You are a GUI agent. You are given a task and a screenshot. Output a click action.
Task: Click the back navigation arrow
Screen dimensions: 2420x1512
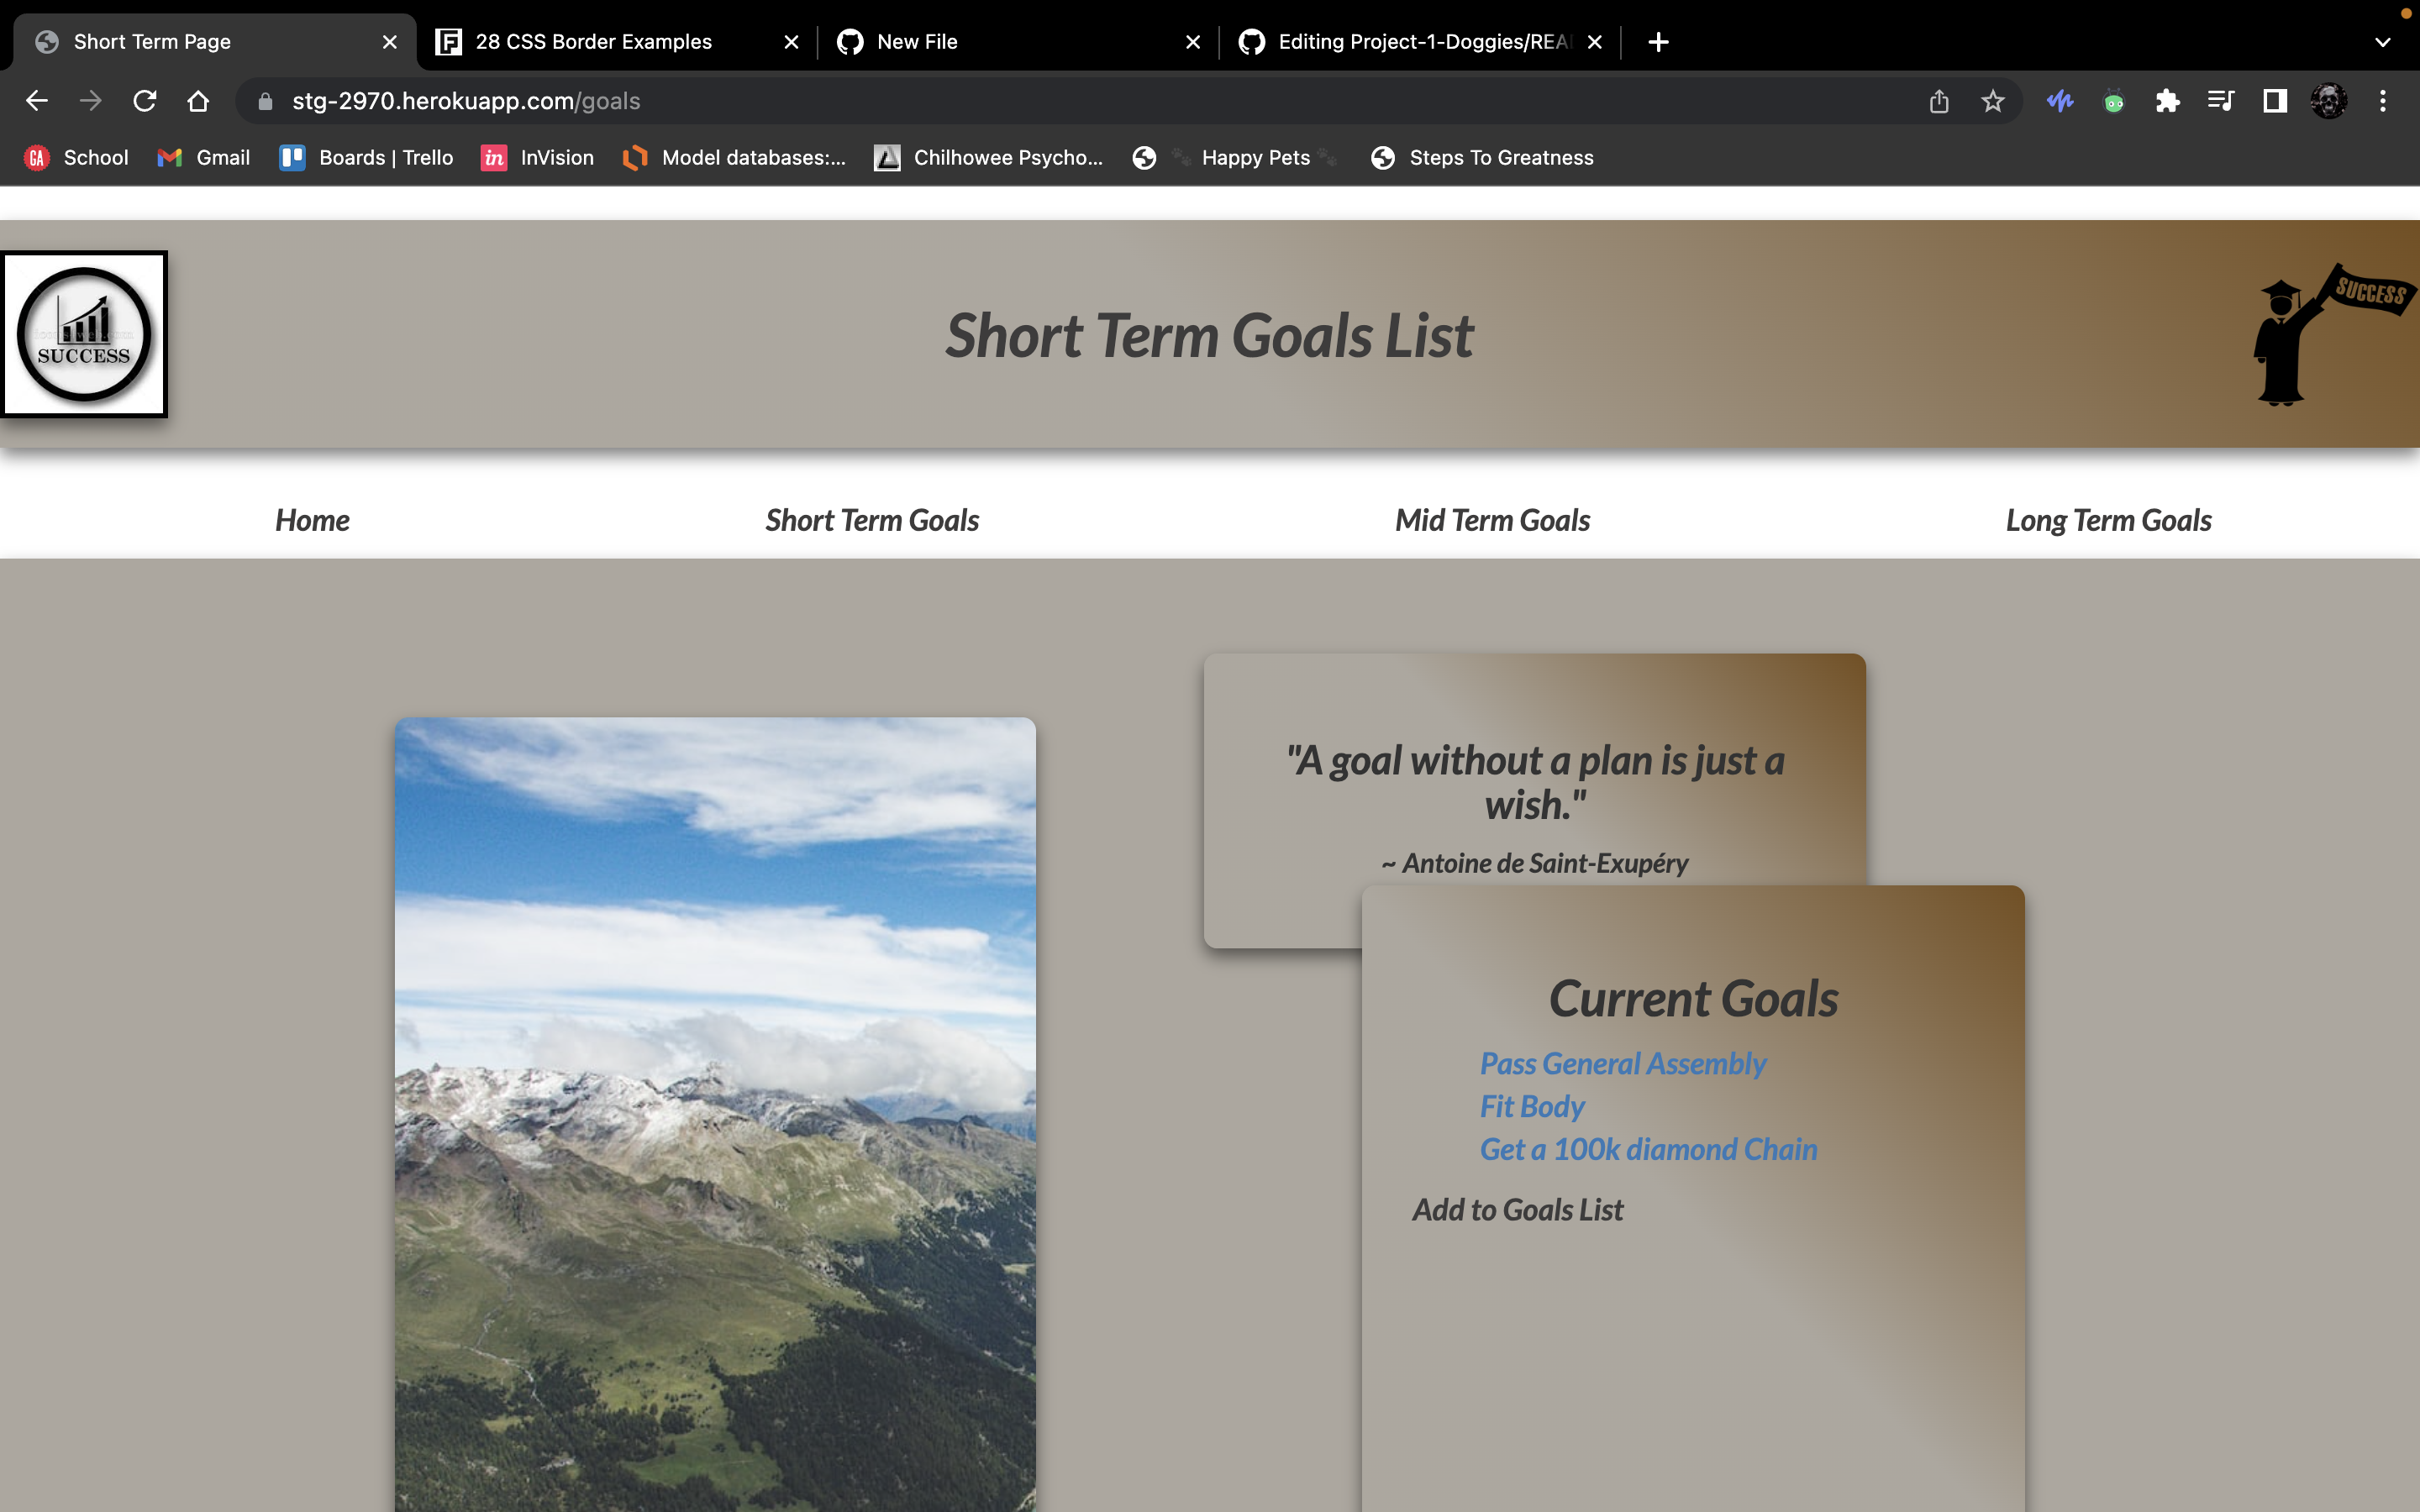pos(37,100)
